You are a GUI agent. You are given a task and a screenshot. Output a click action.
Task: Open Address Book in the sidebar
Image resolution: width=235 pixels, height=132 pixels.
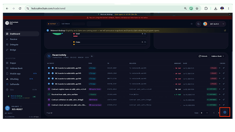[22, 68]
